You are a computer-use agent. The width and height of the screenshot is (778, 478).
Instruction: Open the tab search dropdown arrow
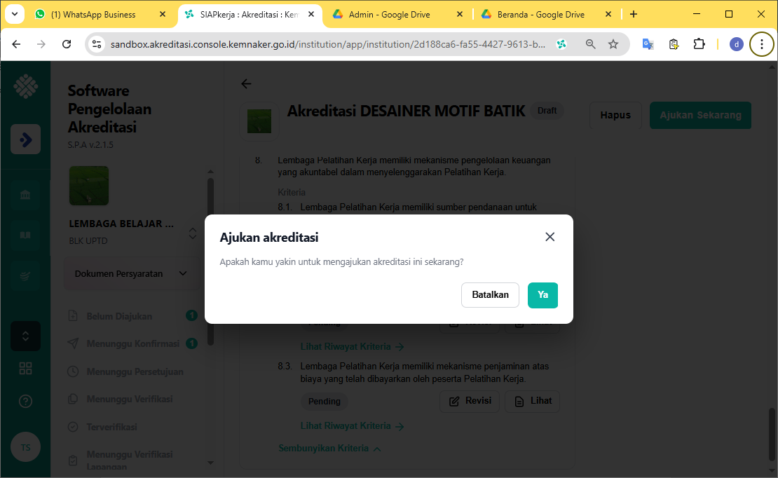click(14, 14)
